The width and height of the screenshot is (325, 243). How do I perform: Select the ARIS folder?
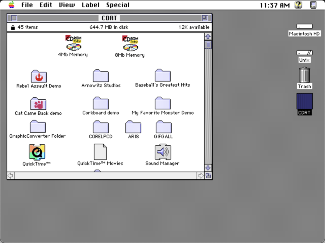point(133,127)
